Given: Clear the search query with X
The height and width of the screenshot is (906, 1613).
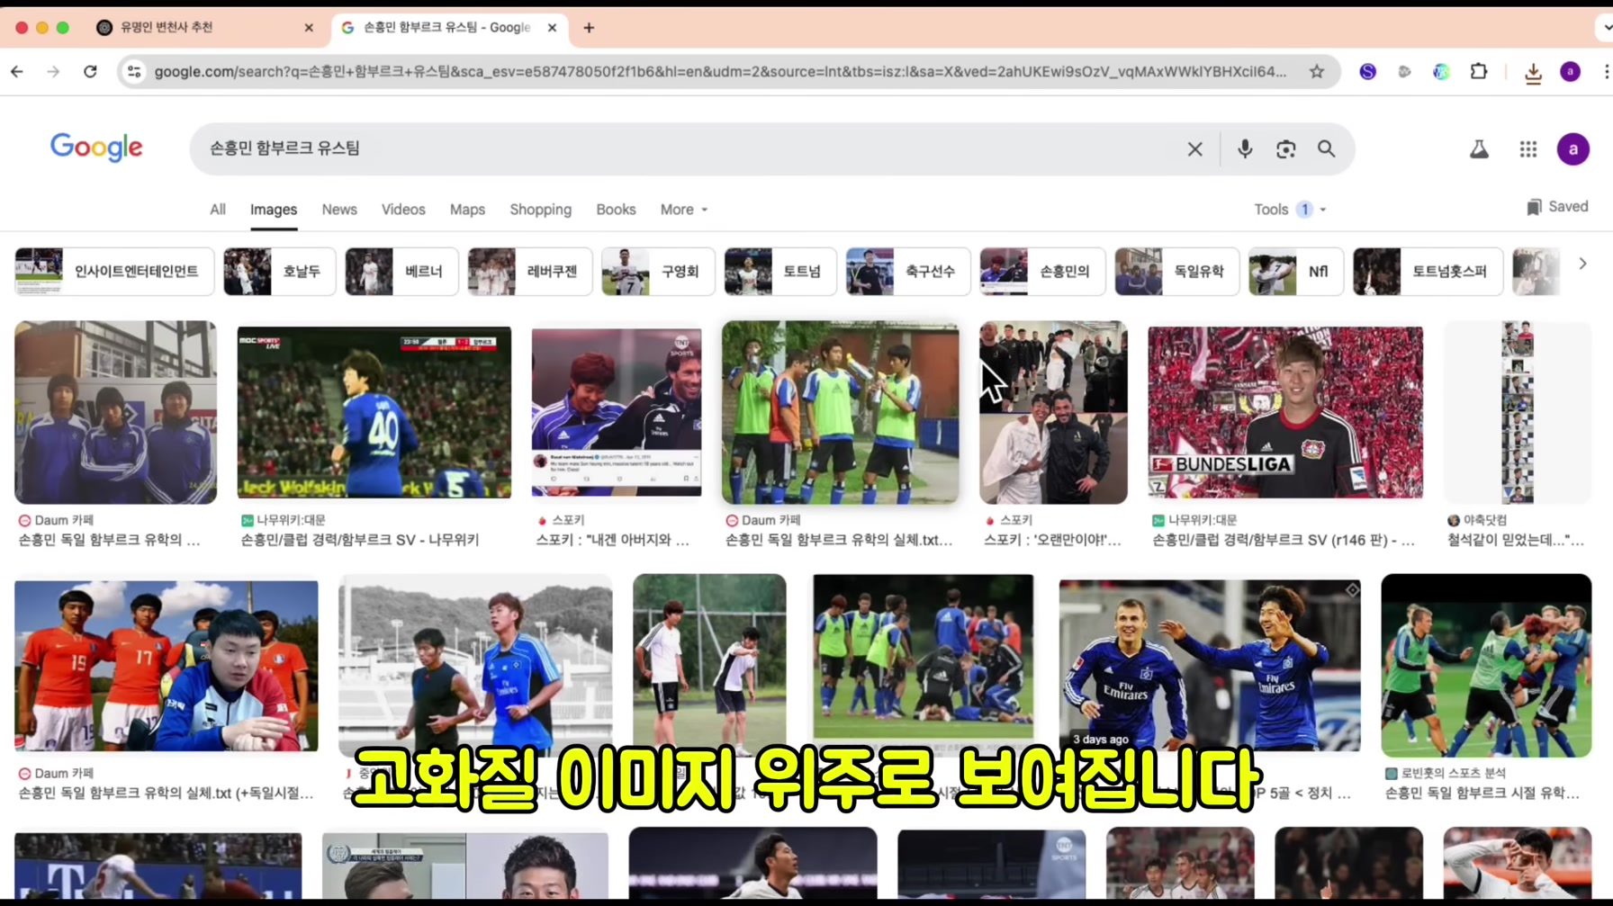Looking at the screenshot, I should (1194, 149).
